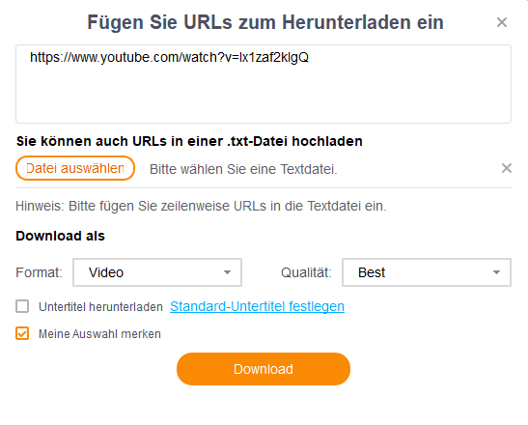Open Standard-Untertitel festlegen link
This screenshot has width=528, height=425.
click(258, 307)
